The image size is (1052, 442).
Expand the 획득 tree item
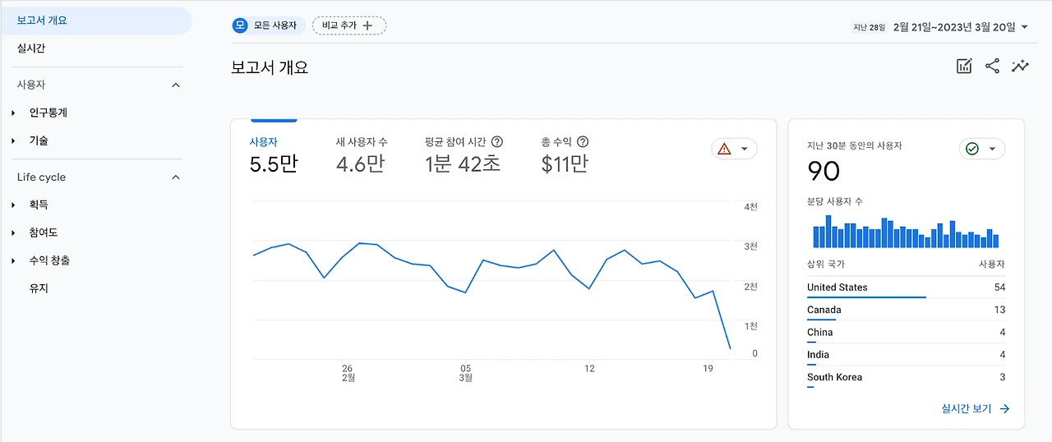pos(13,205)
